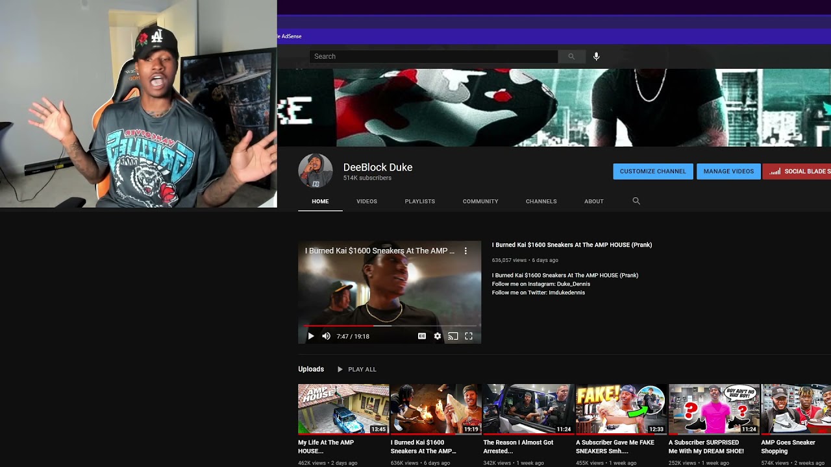This screenshot has height=467, width=831.
Task: Open The Reason I Almost Got Arrested thumbnail
Action: click(528, 409)
